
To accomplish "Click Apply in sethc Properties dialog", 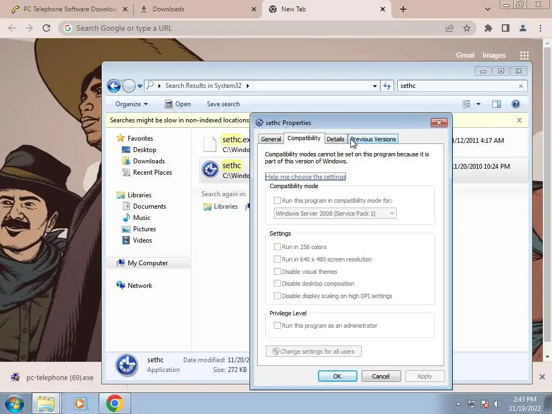I will coord(425,376).
